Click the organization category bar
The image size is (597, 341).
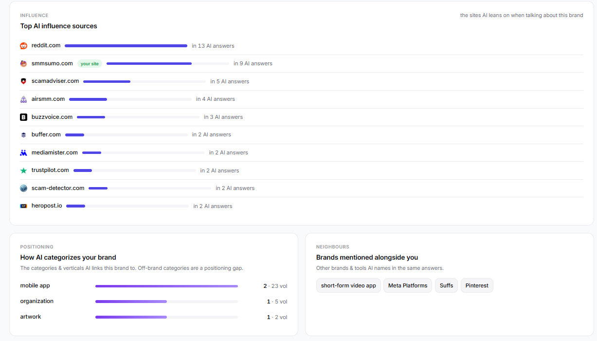point(166,302)
